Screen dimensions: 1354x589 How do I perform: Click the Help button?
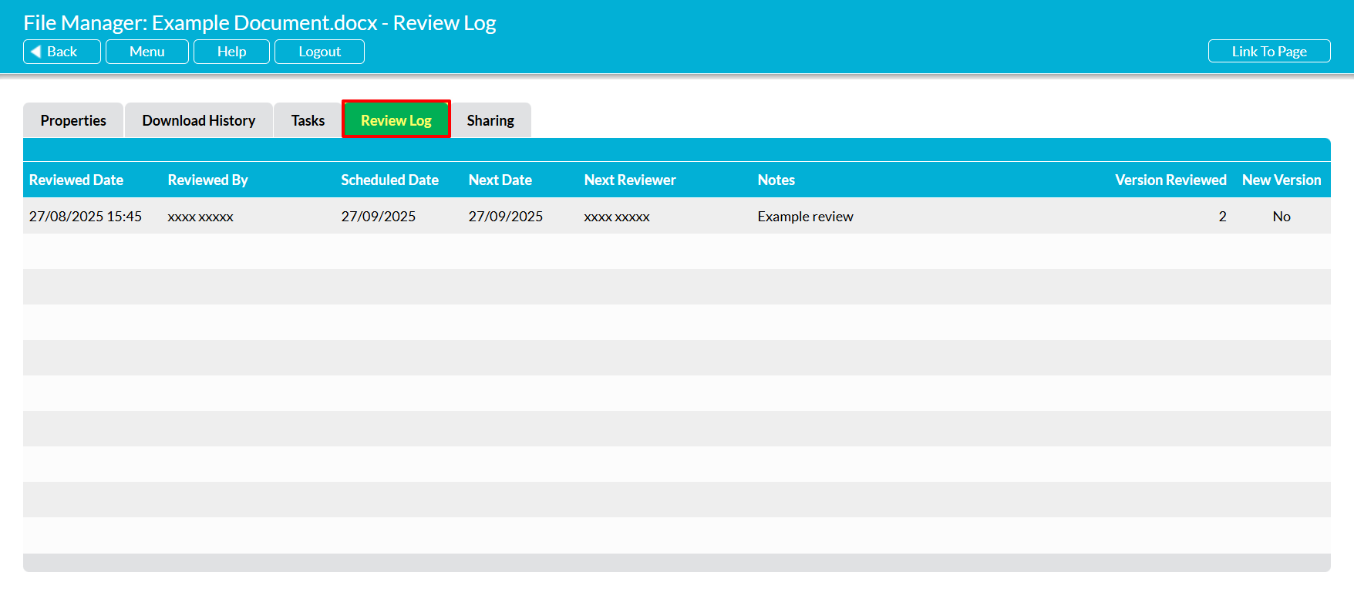[x=231, y=52]
